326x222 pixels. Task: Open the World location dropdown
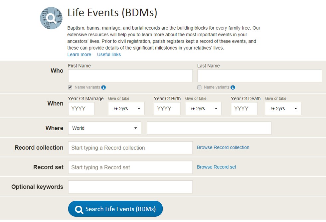pyautogui.click(x=104, y=128)
